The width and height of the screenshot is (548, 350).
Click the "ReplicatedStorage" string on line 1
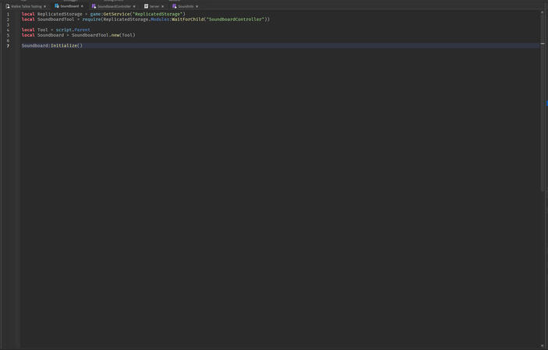(x=157, y=14)
